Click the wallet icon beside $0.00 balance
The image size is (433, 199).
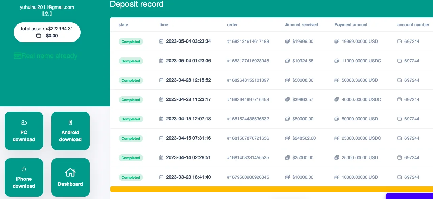pyautogui.click(x=39, y=36)
